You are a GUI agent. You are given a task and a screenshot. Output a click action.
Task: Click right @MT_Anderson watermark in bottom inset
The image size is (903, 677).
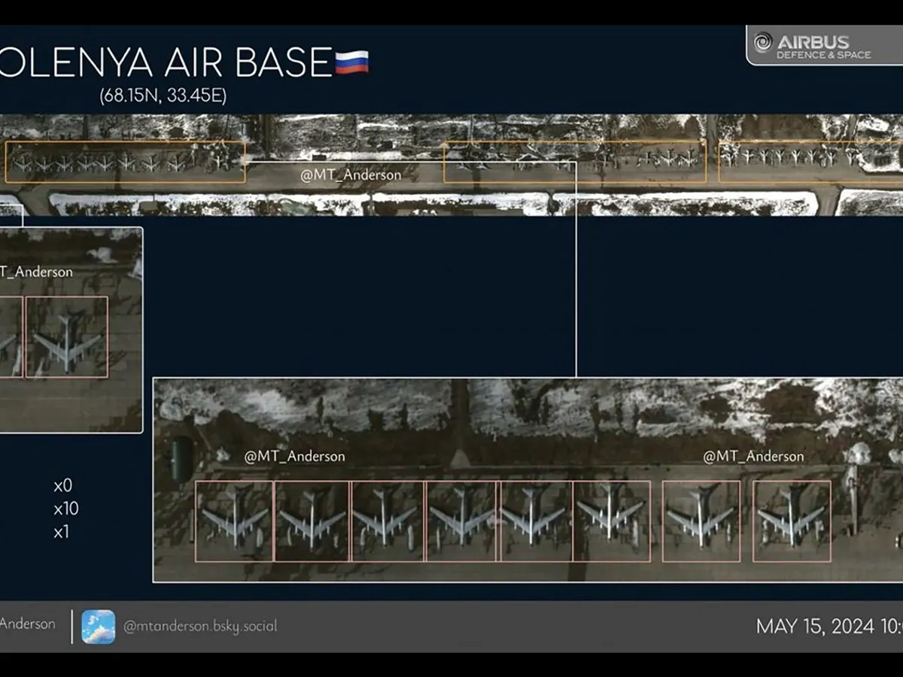click(753, 456)
